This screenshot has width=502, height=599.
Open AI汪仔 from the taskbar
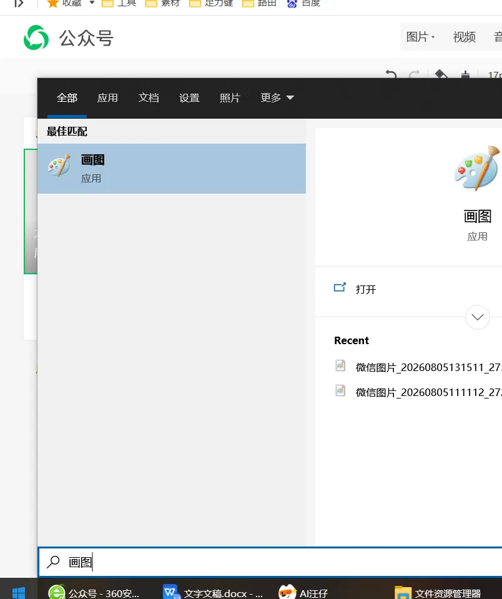click(303, 593)
